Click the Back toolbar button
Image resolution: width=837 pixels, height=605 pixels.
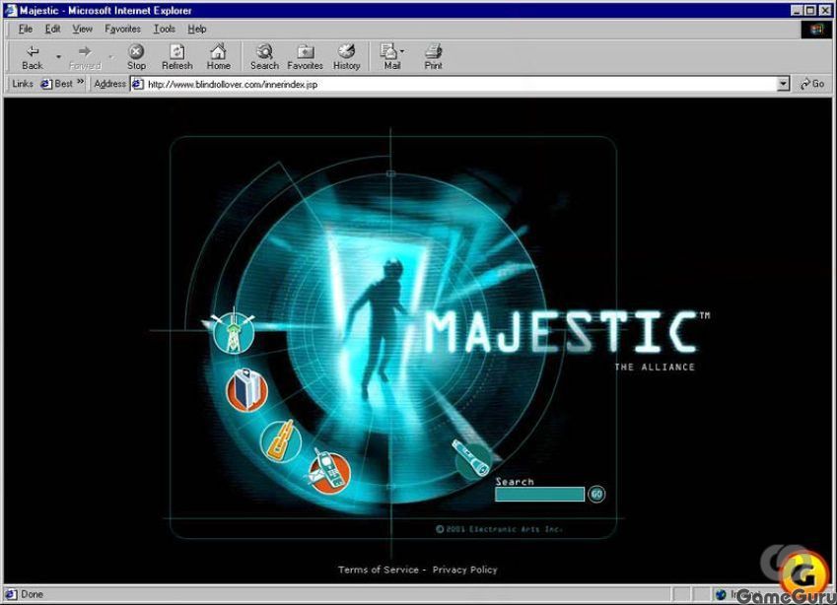coord(32,57)
